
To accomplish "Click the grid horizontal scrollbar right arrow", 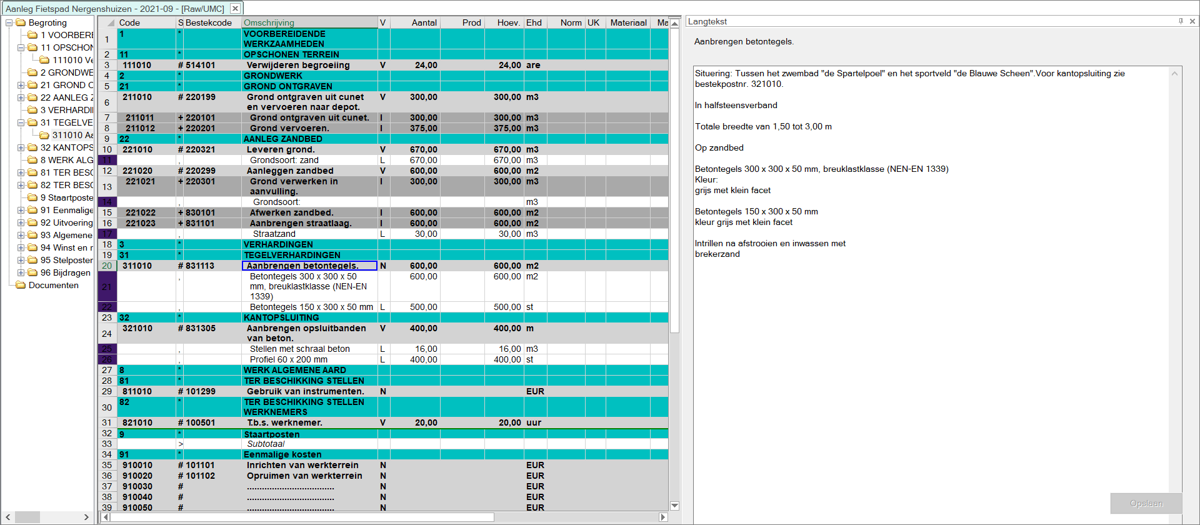I will (x=663, y=517).
